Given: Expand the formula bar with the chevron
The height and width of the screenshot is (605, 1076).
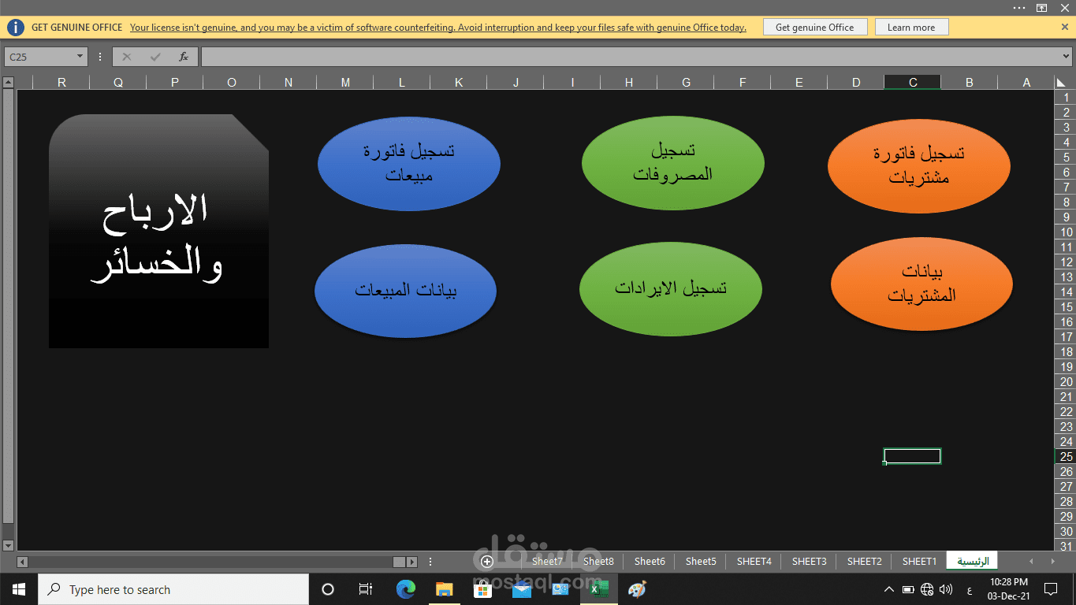Looking at the screenshot, I should 1067,57.
